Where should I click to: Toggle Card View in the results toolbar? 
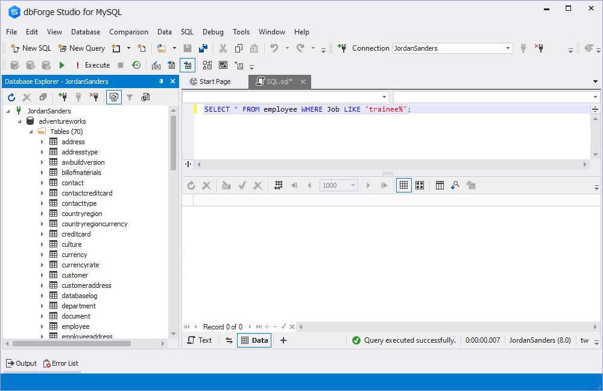[420, 185]
